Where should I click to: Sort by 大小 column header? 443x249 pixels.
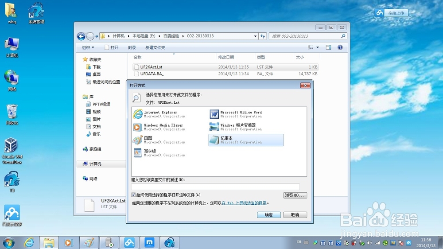click(x=306, y=57)
